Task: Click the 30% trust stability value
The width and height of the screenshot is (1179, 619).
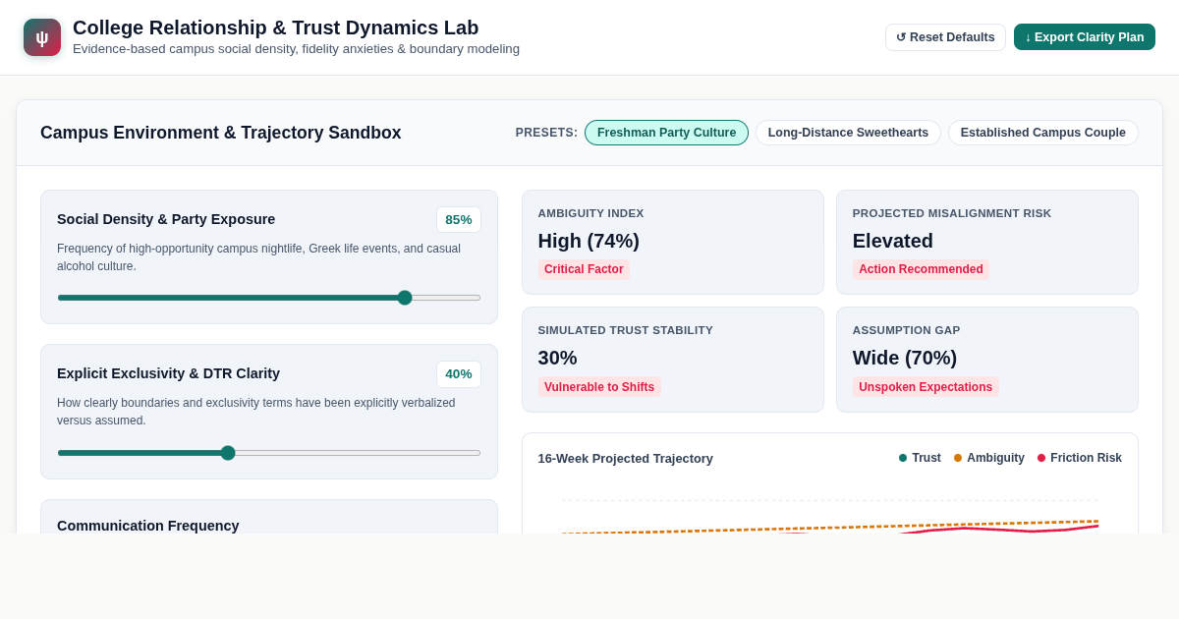Action: tap(558, 358)
